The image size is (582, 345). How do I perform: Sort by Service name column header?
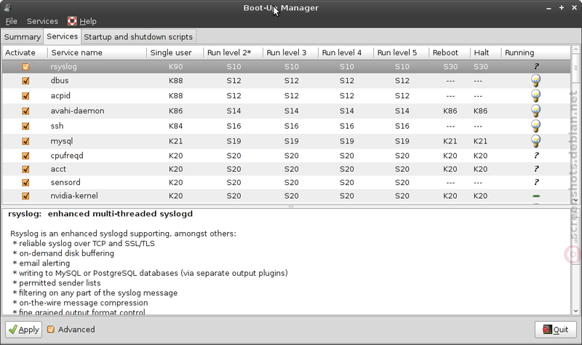[97, 52]
